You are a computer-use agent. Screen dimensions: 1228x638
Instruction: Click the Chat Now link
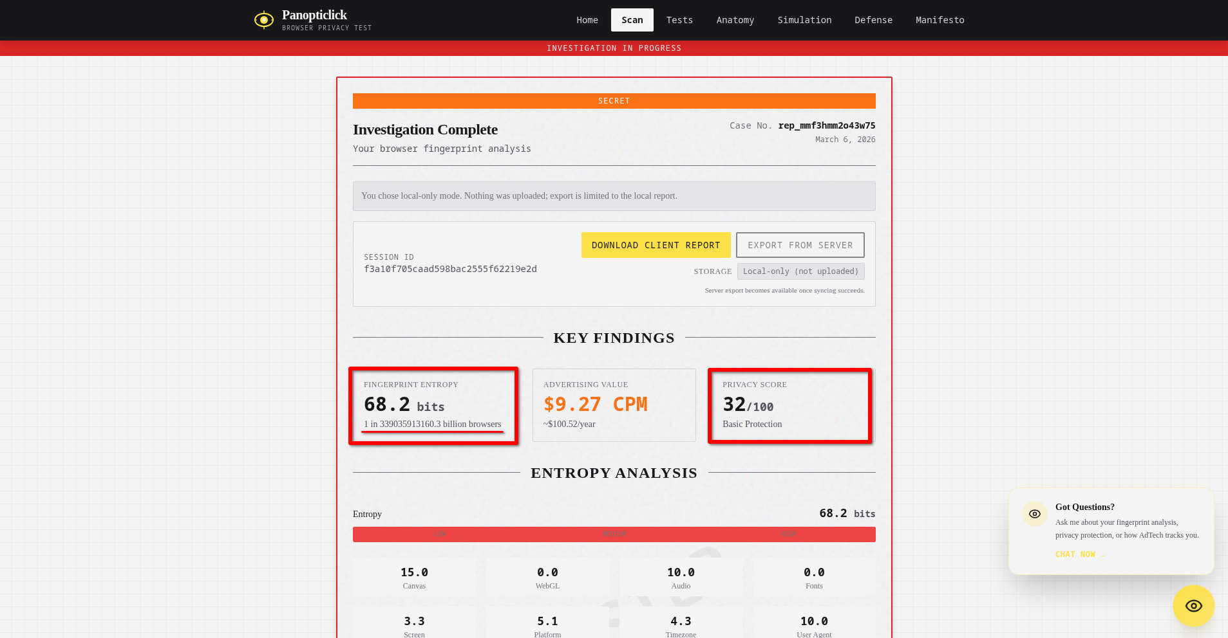(1080, 554)
